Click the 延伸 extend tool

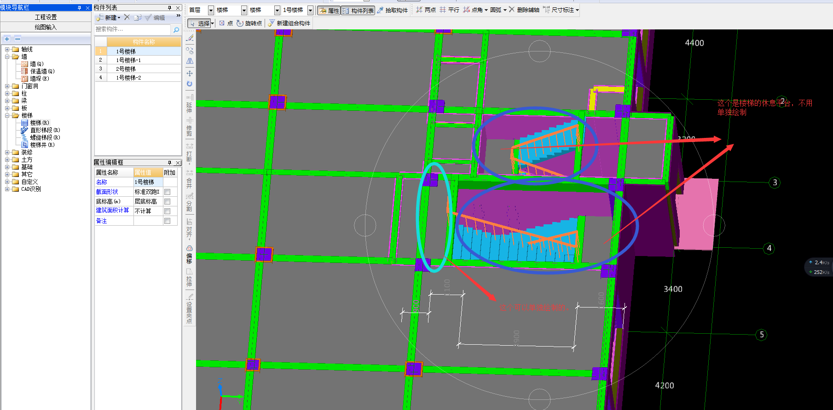pos(189,104)
